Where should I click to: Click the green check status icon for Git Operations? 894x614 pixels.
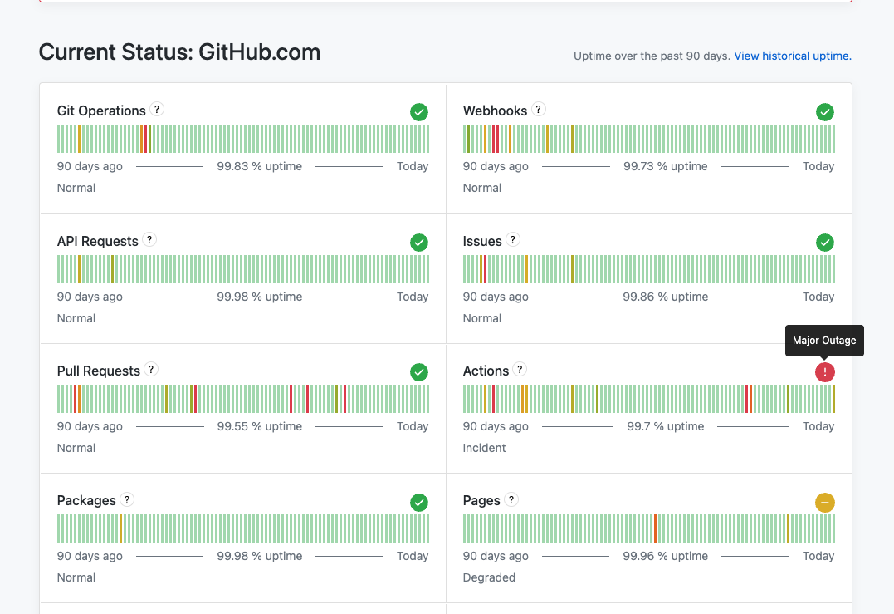pyautogui.click(x=419, y=112)
